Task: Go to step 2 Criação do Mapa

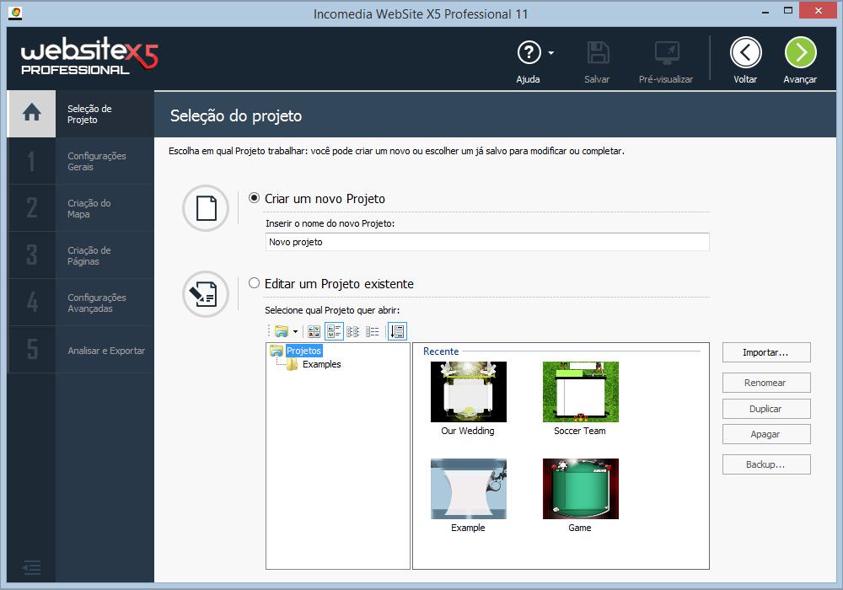Action: (x=81, y=208)
